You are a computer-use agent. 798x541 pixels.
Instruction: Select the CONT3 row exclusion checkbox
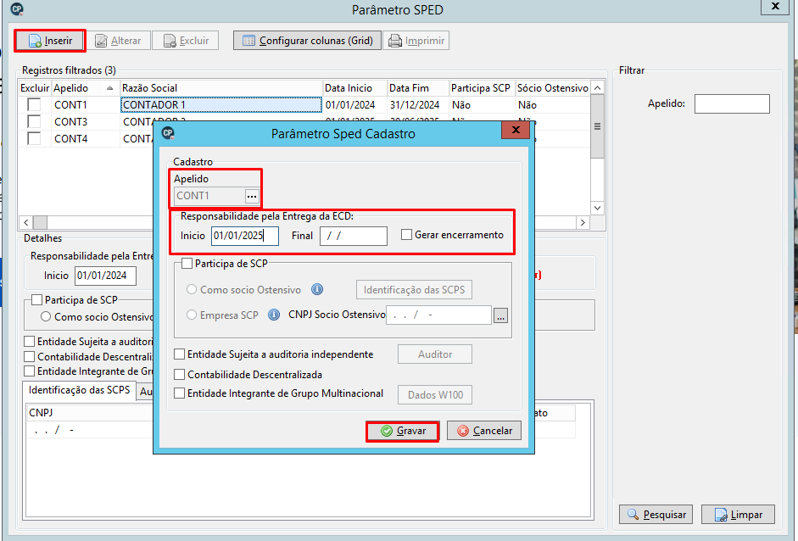pos(34,121)
